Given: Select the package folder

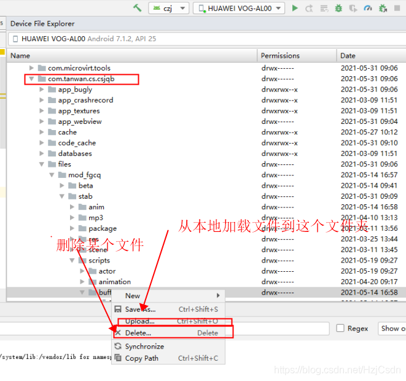Looking at the screenshot, I should [103, 228].
